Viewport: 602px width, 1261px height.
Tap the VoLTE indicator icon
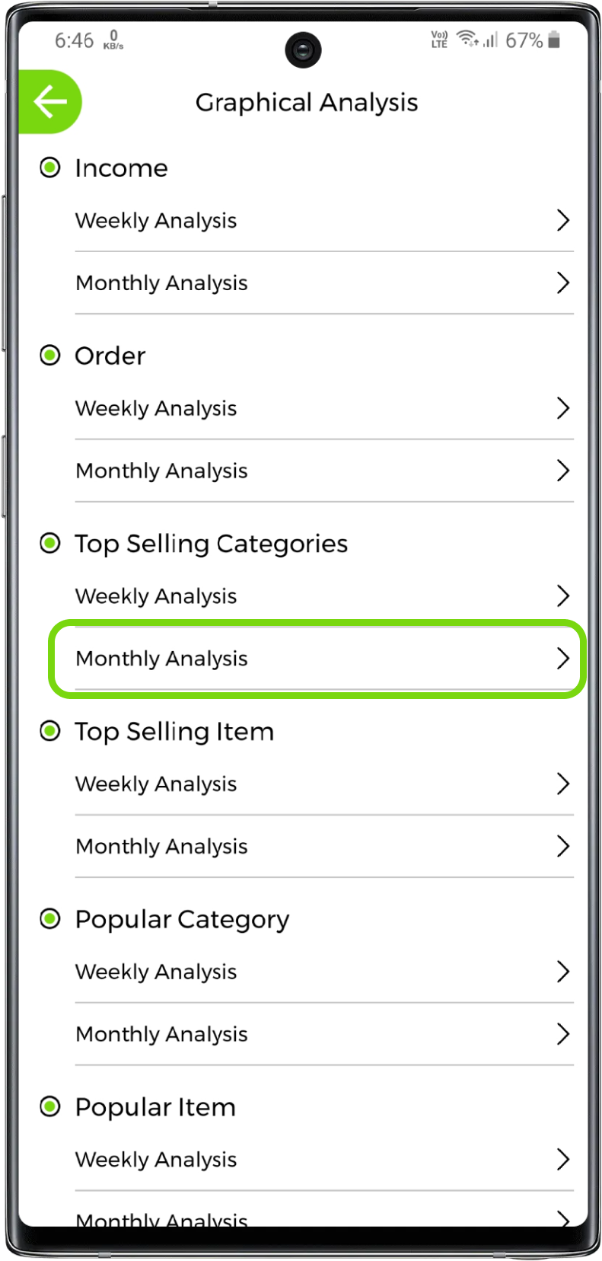[439, 40]
